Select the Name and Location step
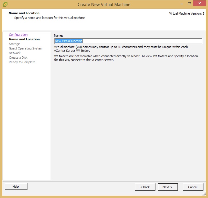 point(24,39)
